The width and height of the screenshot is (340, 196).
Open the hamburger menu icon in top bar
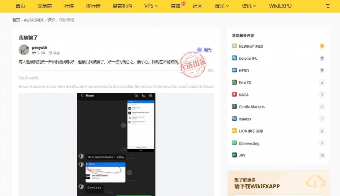pyautogui.click(x=327, y=6)
